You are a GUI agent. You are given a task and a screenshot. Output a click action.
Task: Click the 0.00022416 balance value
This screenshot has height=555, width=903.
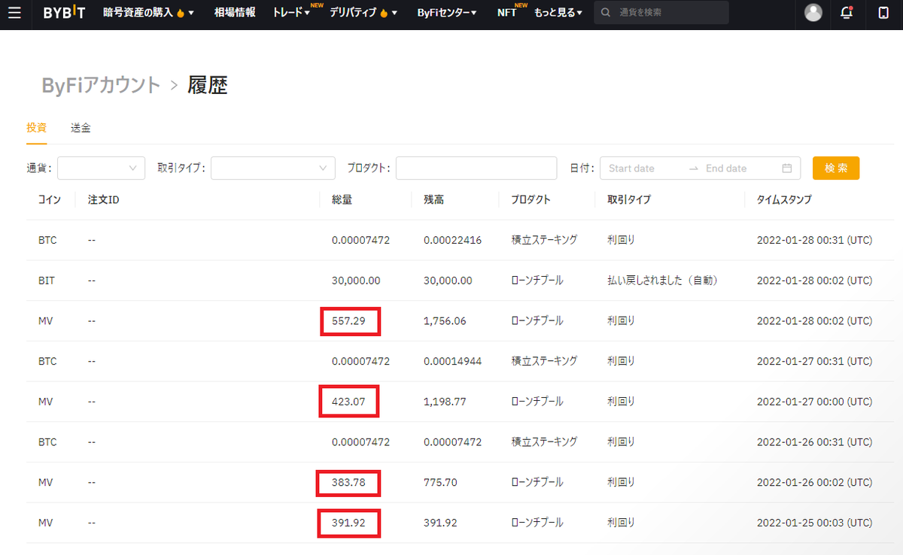tap(452, 241)
